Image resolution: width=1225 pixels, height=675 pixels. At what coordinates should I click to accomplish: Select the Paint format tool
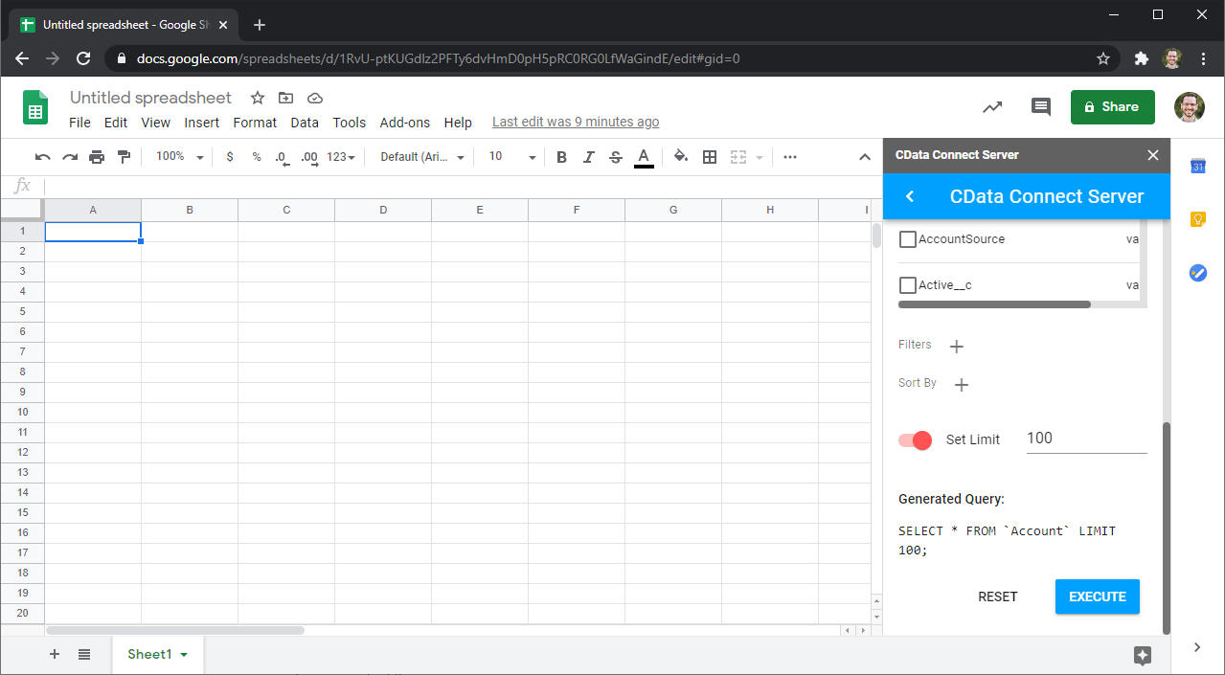click(x=124, y=157)
